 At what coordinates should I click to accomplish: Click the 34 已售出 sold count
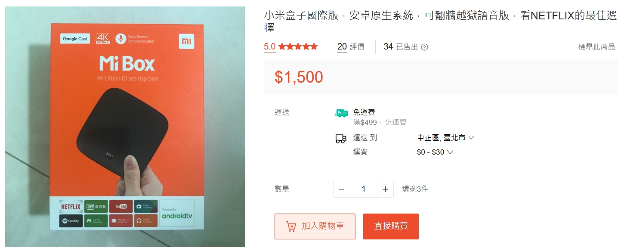click(x=401, y=47)
